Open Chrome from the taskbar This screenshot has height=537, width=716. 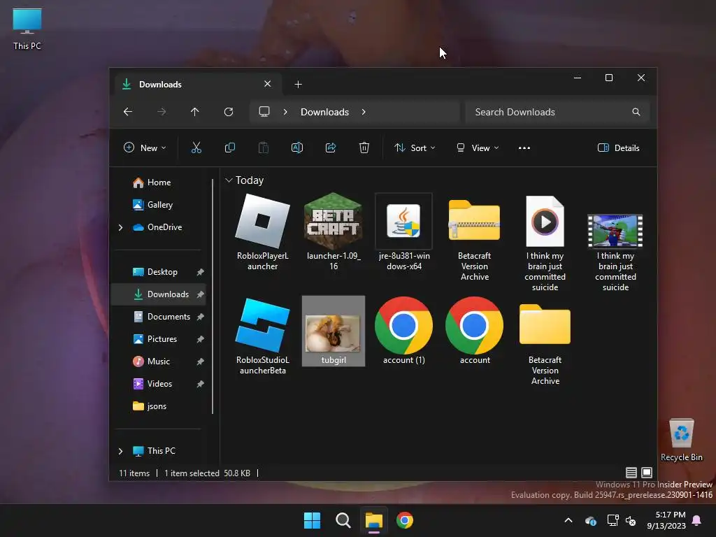(x=405, y=520)
